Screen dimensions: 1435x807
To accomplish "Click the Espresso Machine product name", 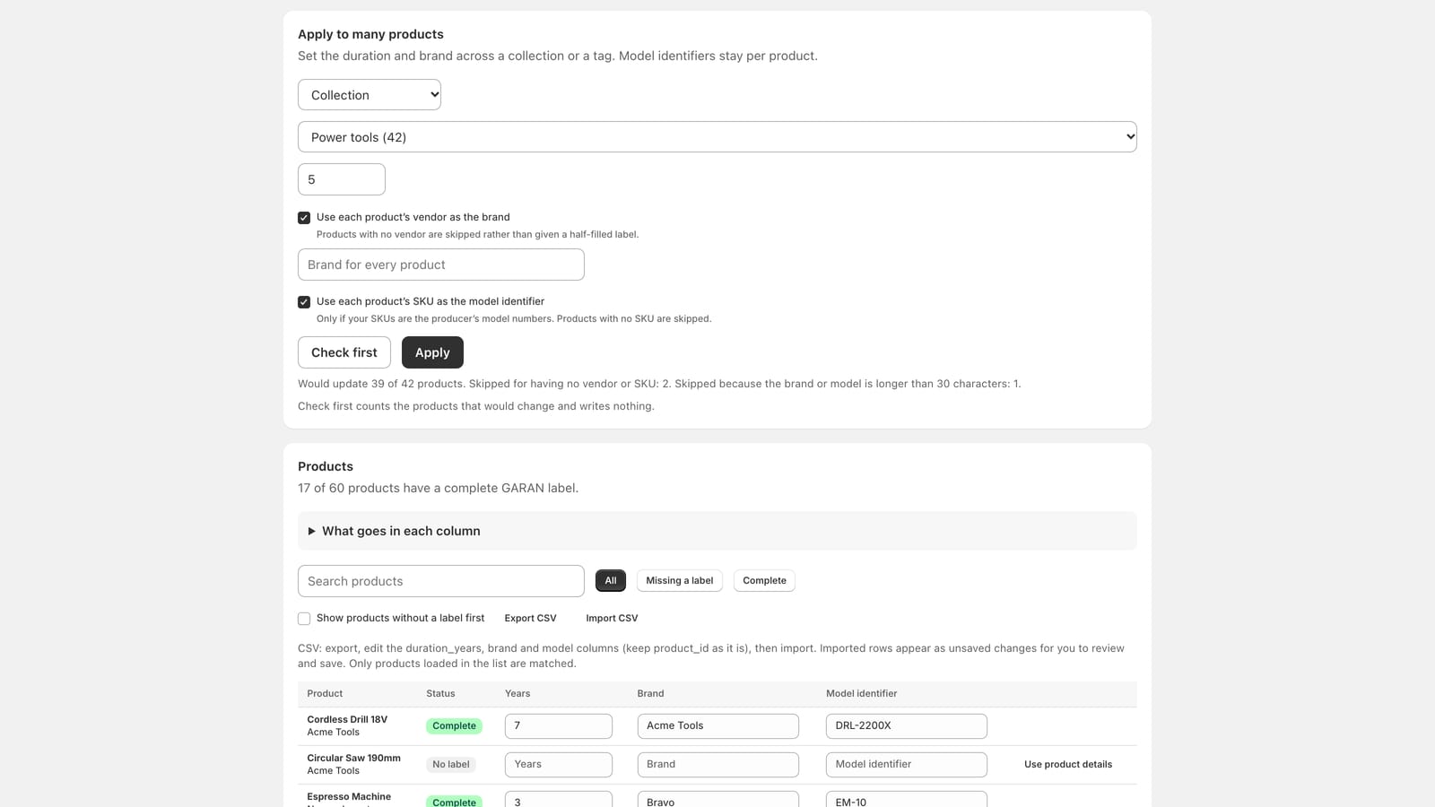I will (x=349, y=797).
